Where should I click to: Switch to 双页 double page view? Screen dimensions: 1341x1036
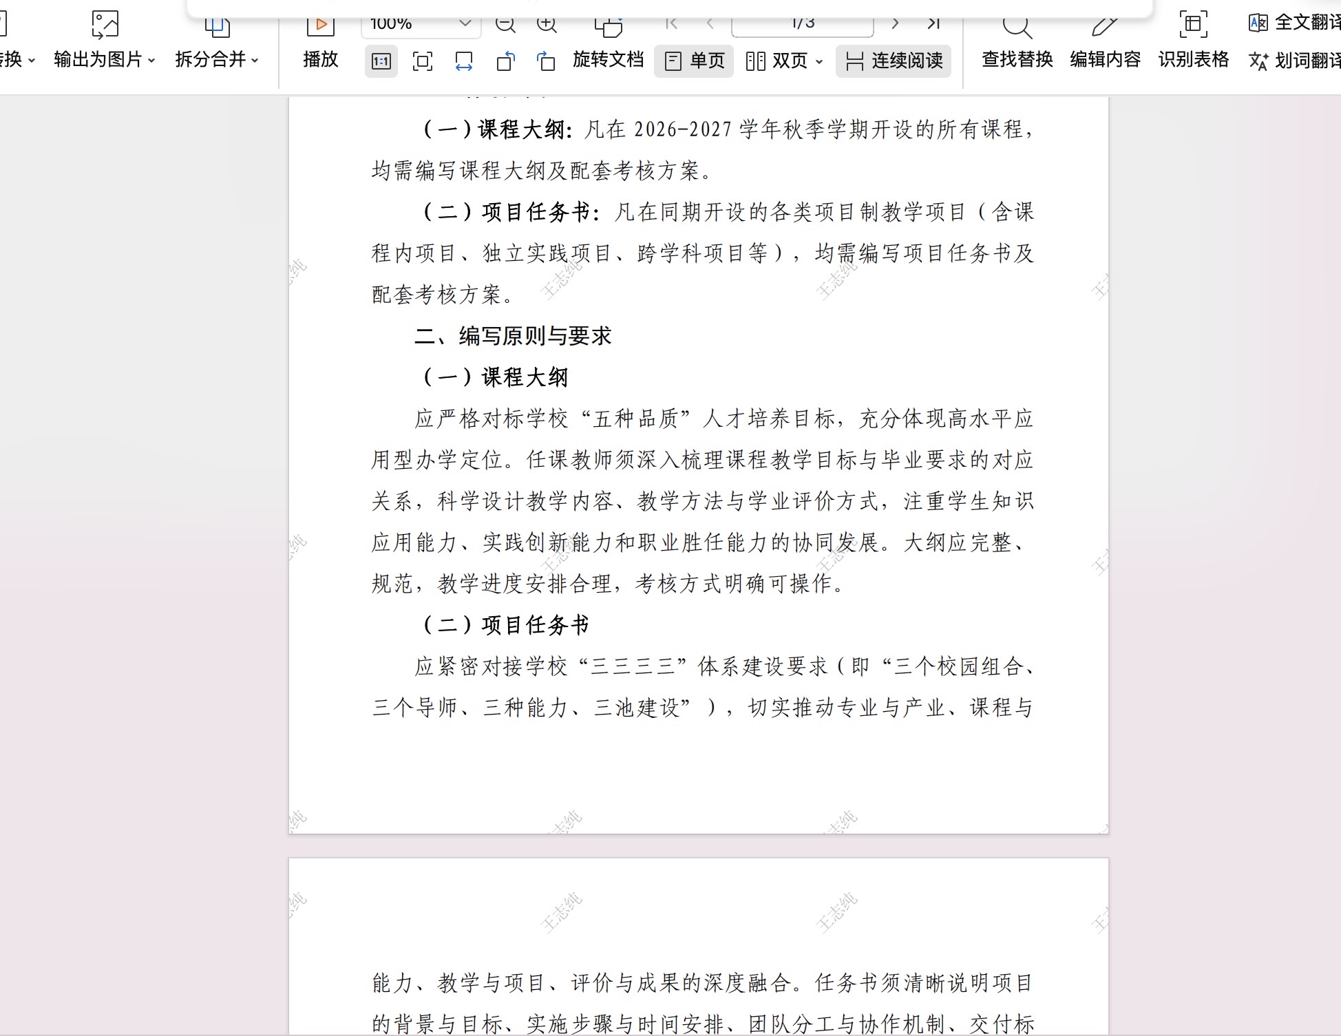tap(777, 61)
